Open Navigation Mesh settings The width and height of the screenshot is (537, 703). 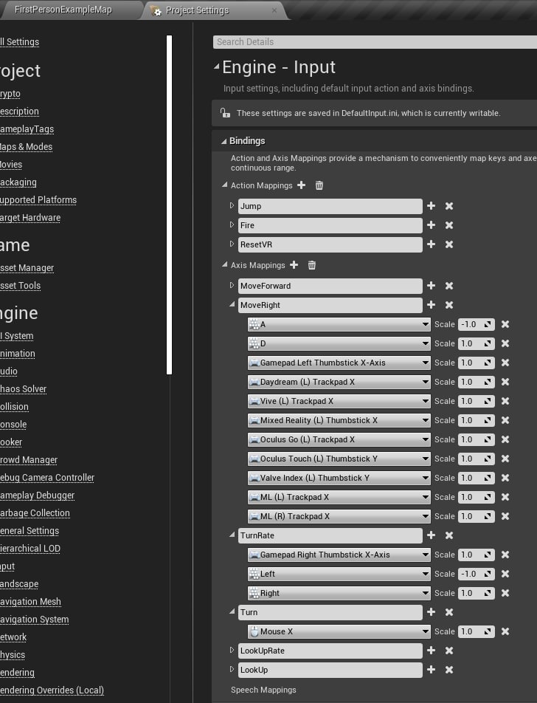tap(30, 602)
